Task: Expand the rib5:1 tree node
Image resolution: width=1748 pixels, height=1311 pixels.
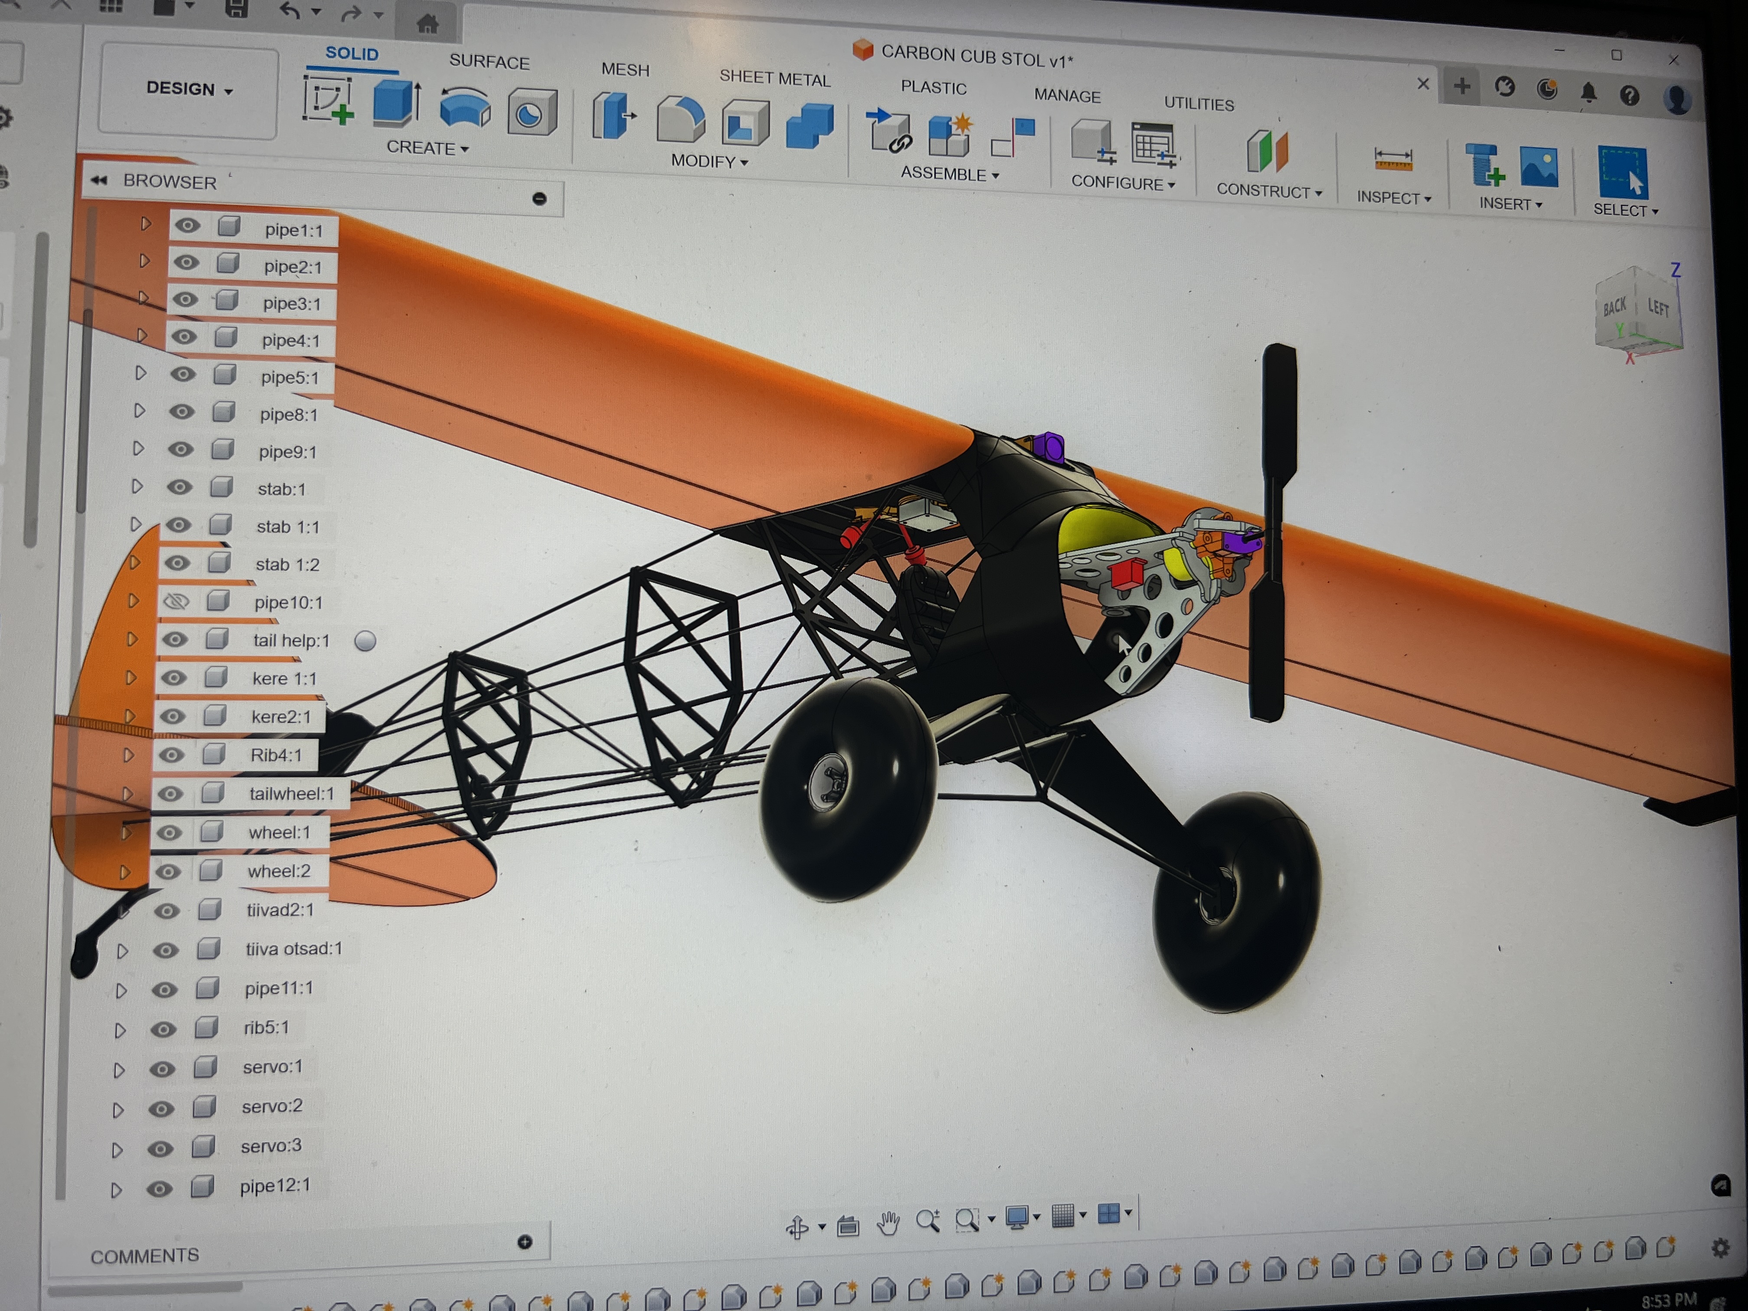Action: 119,1031
